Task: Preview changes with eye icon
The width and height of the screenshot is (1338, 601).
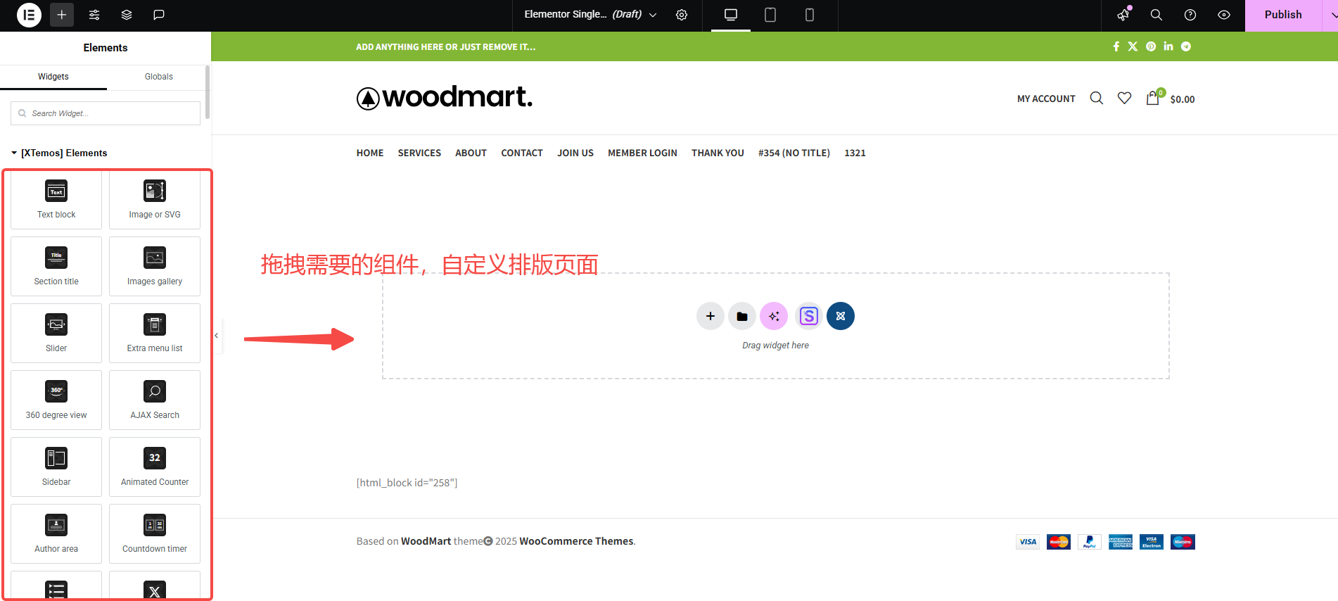Action: click(1224, 15)
